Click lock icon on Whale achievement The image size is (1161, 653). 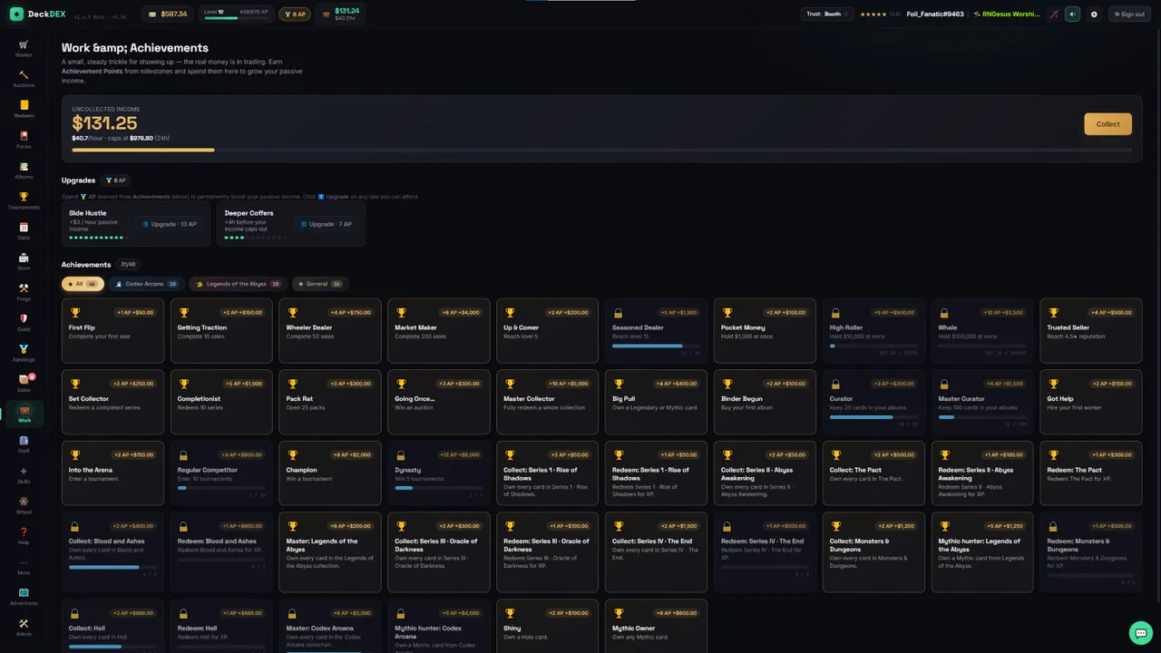point(944,312)
